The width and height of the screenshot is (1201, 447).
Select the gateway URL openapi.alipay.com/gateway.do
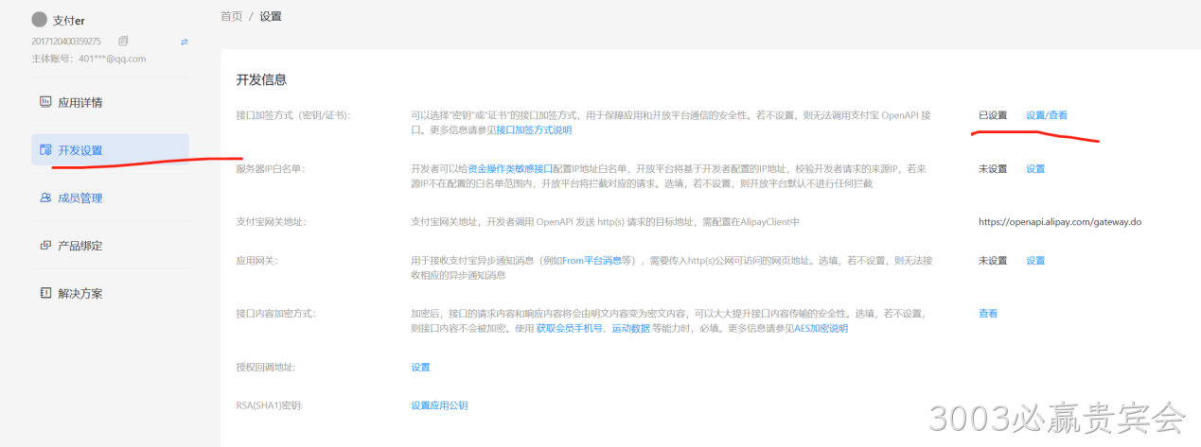pyautogui.click(x=1060, y=222)
